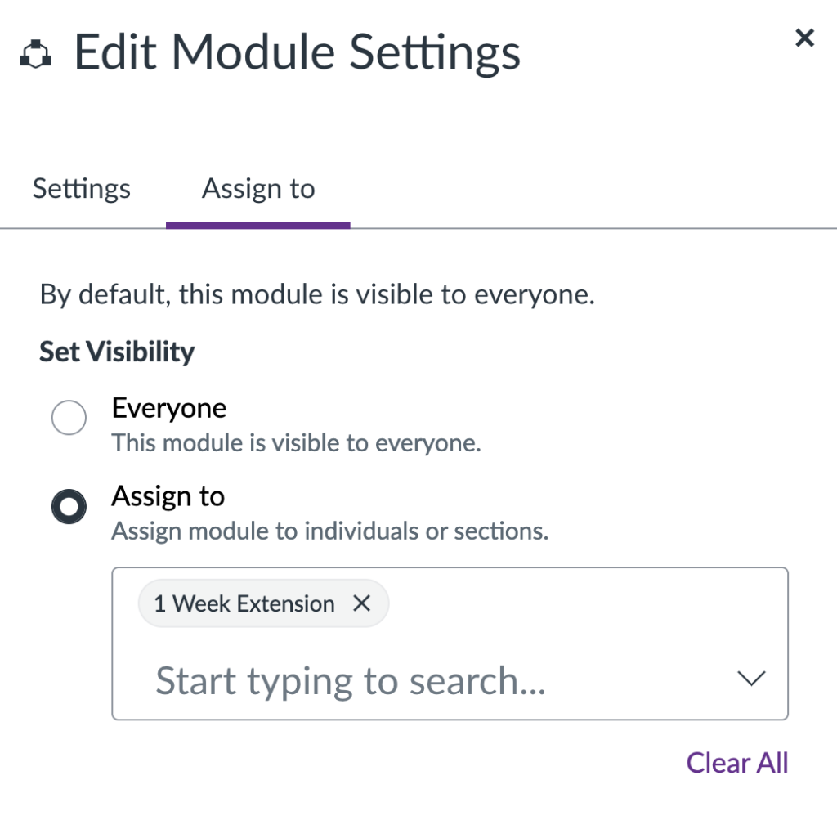Select the Everyone radio button
Image resolution: width=837 pixels, height=816 pixels.
pyautogui.click(x=69, y=419)
